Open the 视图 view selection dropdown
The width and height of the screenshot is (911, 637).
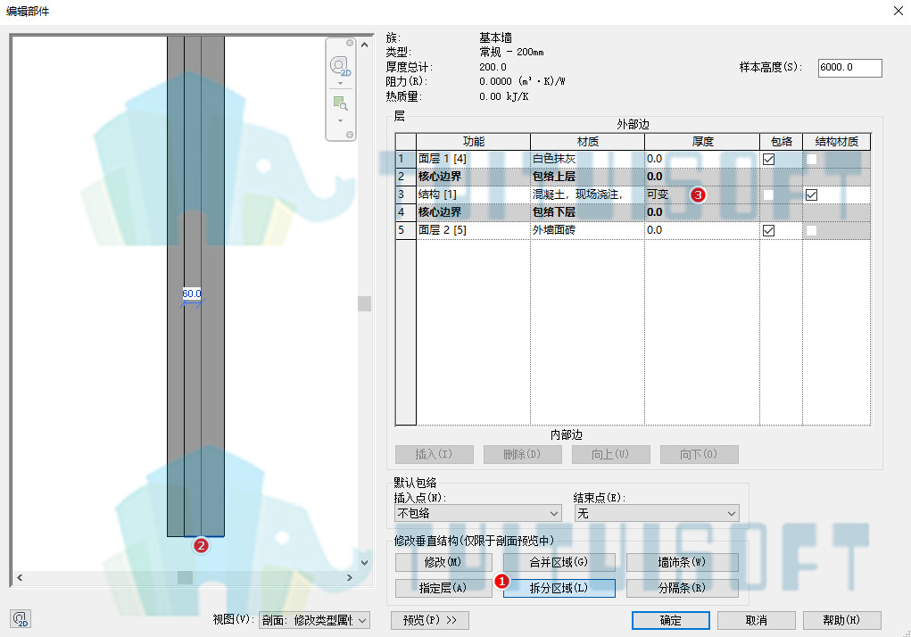[314, 620]
